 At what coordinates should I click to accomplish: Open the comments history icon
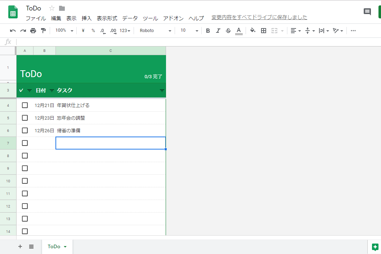367,12
